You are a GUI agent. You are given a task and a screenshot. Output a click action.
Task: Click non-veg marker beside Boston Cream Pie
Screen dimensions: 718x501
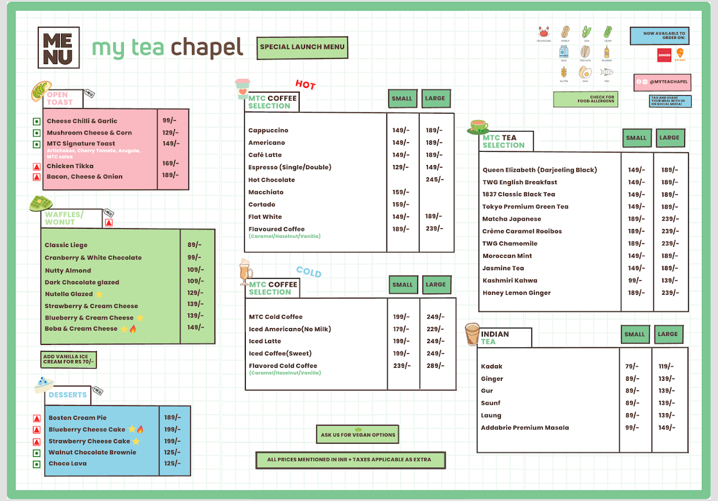(36, 418)
